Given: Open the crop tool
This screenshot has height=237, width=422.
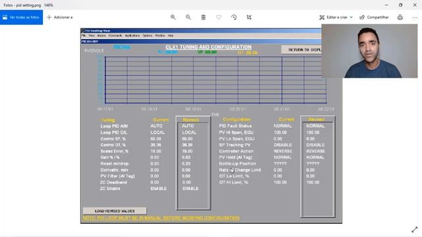Looking at the screenshot, I should (x=249, y=17).
